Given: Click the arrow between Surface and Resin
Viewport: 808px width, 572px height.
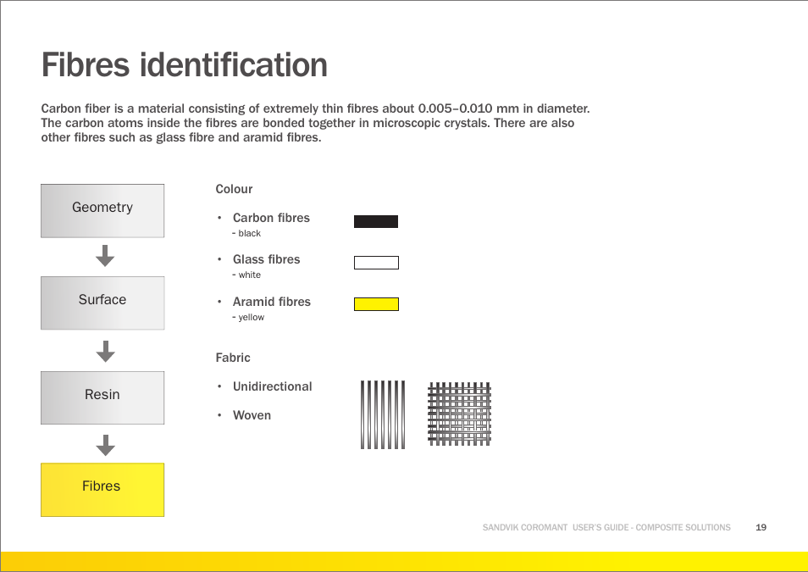Looking at the screenshot, I should 105,351.
